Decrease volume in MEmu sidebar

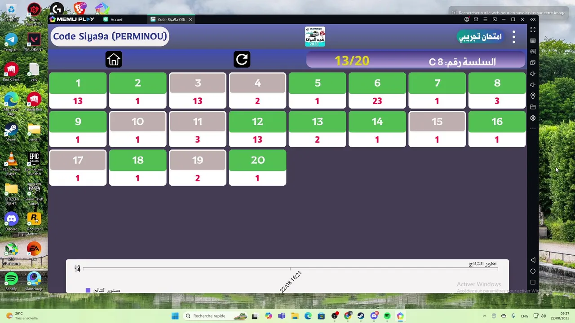coord(533,85)
